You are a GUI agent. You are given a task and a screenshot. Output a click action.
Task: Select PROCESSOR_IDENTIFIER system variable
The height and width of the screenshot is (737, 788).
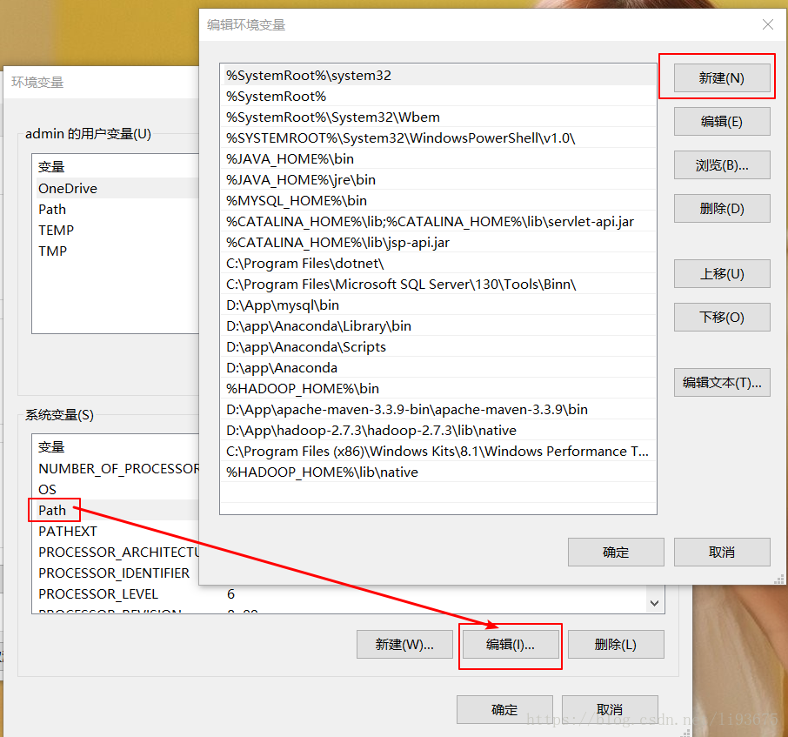(116, 573)
